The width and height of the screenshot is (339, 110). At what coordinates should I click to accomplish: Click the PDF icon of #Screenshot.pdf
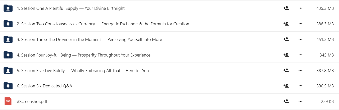8,101
